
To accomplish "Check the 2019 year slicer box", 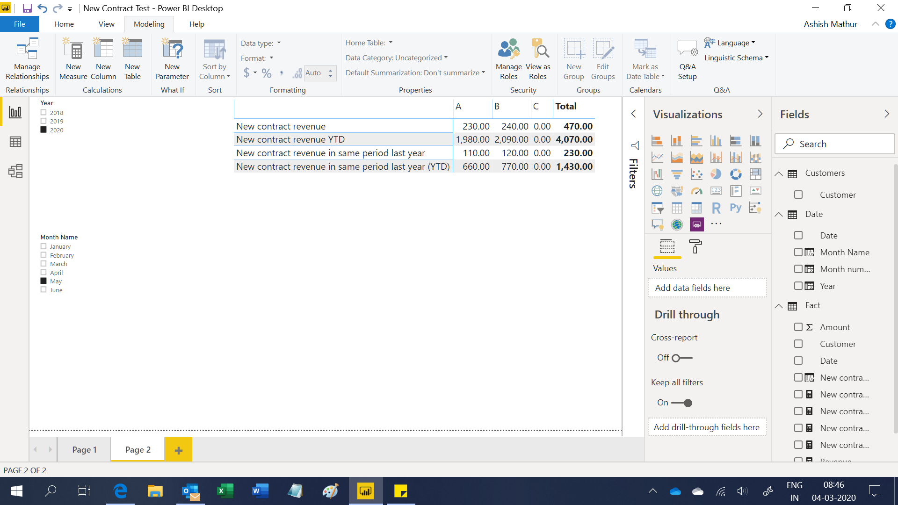I will click(x=43, y=121).
